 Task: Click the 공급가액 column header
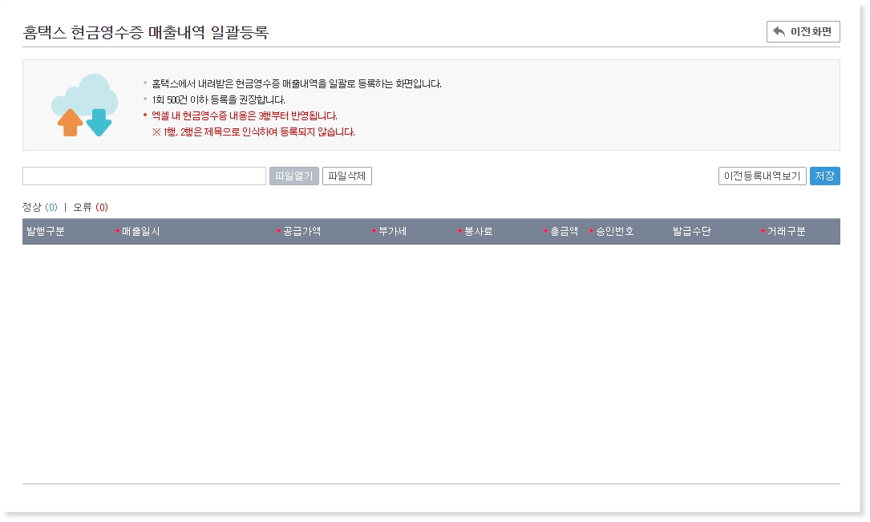[301, 232]
